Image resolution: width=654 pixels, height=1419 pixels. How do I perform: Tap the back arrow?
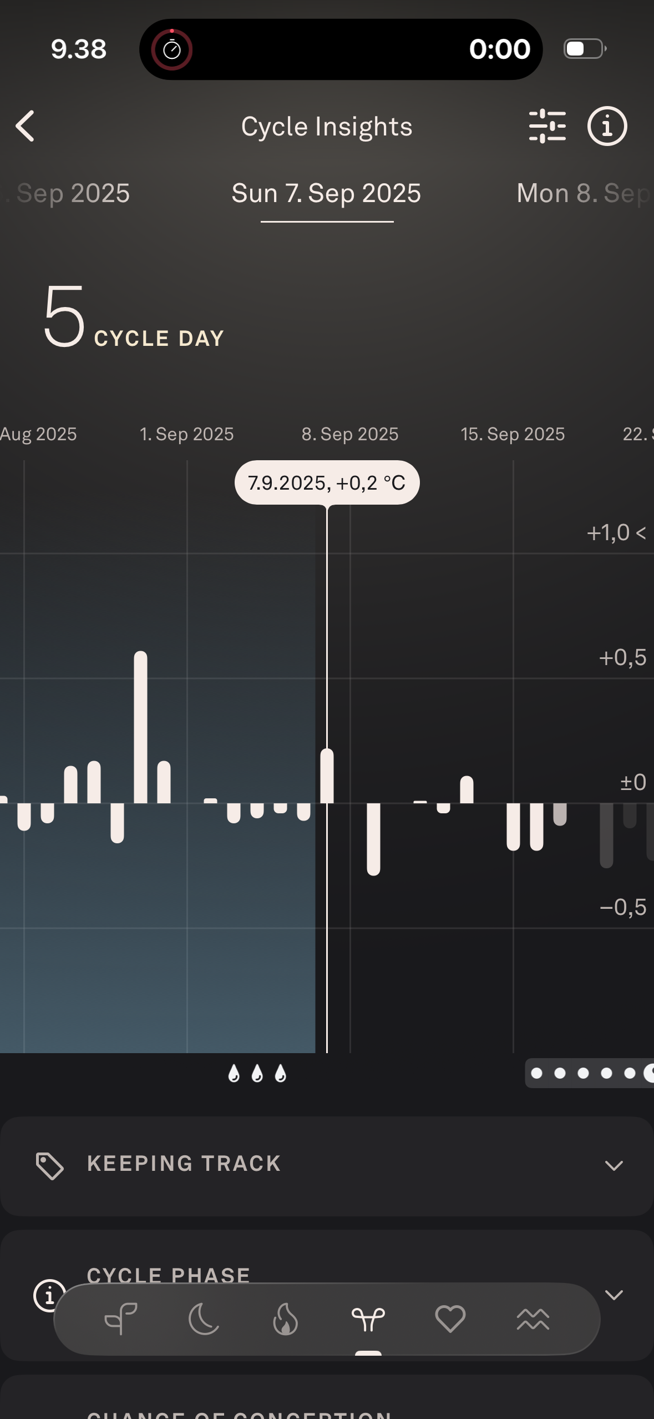[x=26, y=126]
